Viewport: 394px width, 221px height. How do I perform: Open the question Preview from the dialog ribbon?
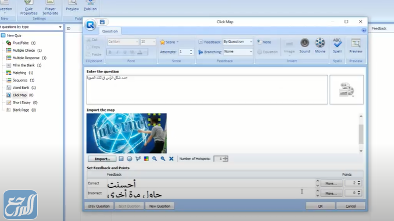[356, 45]
